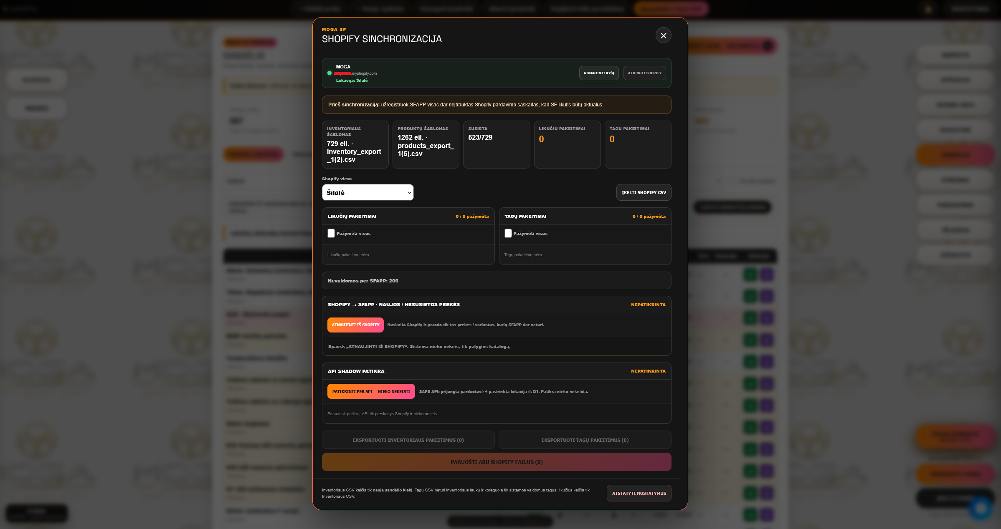The width and height of the screenshot is (1001, 529).
Task: Click the Tagų pakeitimai counter card
Action: tap(638, 144)
